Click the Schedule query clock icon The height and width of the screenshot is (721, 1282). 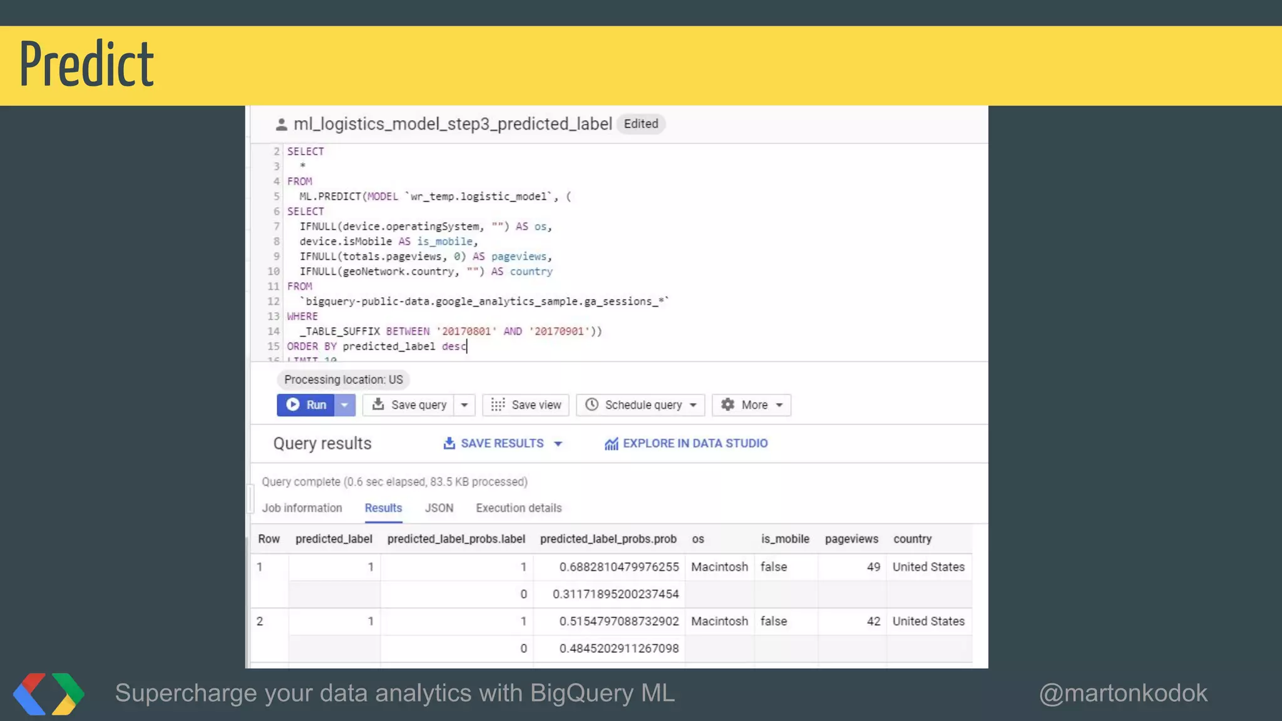(592, 405)
